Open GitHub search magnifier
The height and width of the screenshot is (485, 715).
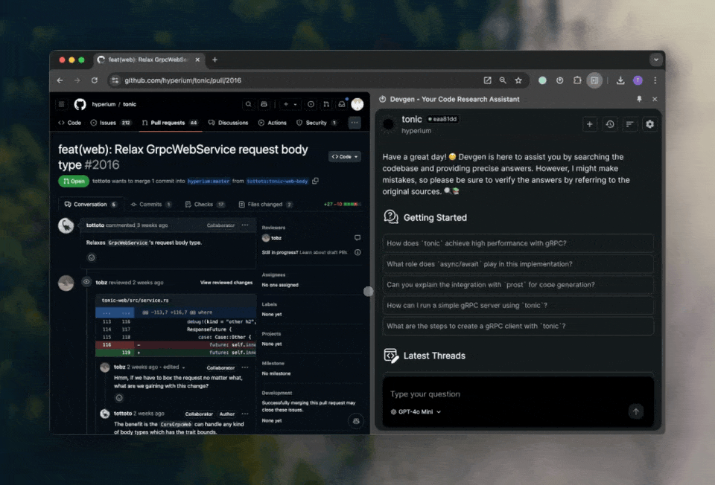tap(249, 104)
